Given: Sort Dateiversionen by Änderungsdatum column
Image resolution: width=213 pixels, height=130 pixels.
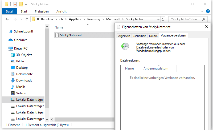Looking at the screenshot, I should 156,68.
